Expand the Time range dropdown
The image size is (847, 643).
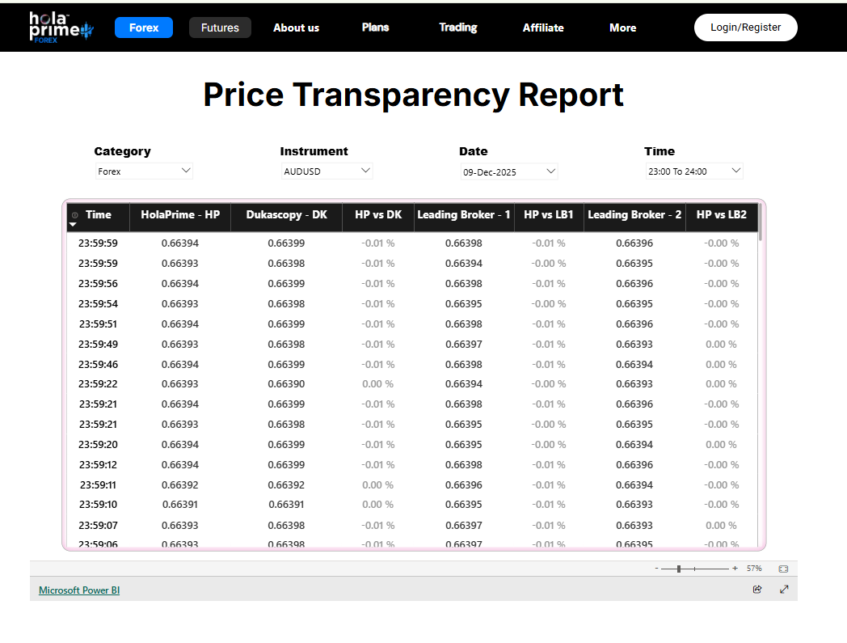coord(693,171)
